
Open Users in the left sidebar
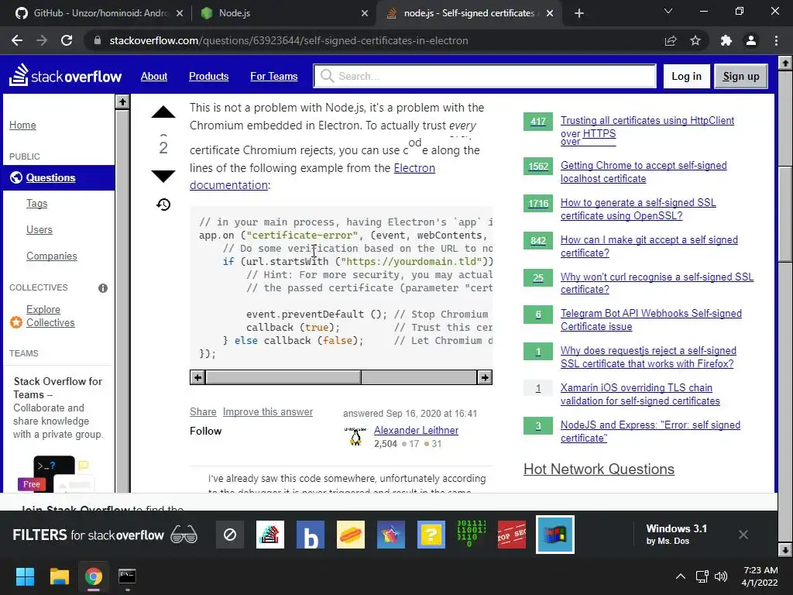(39, 229)
